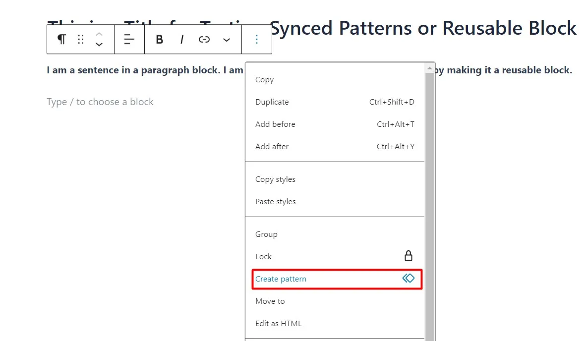Click the Lock padlock icon
The image size is (586, 341).
tap(409, 256)
